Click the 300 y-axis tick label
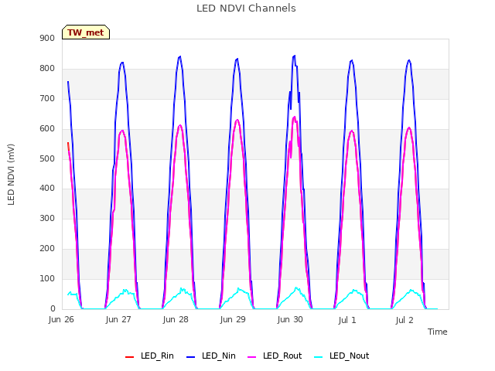This screenshot has width=495, height=371. 47,218
